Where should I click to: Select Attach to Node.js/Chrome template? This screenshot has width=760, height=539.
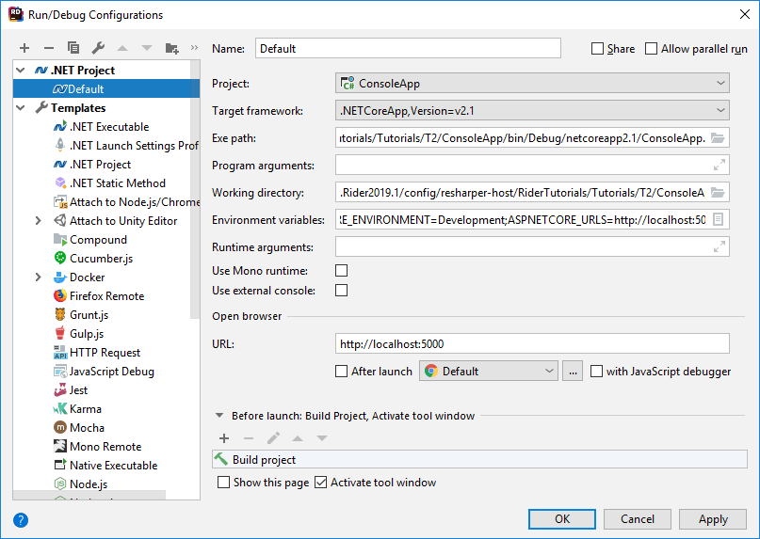pyautogui.click(x=126, y=202)
